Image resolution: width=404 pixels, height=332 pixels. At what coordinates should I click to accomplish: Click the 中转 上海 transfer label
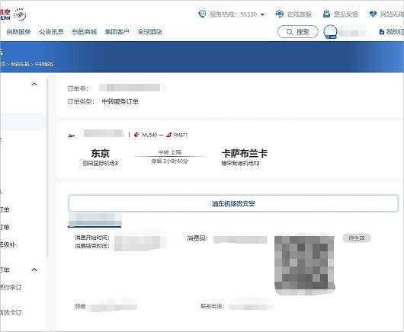169,152
